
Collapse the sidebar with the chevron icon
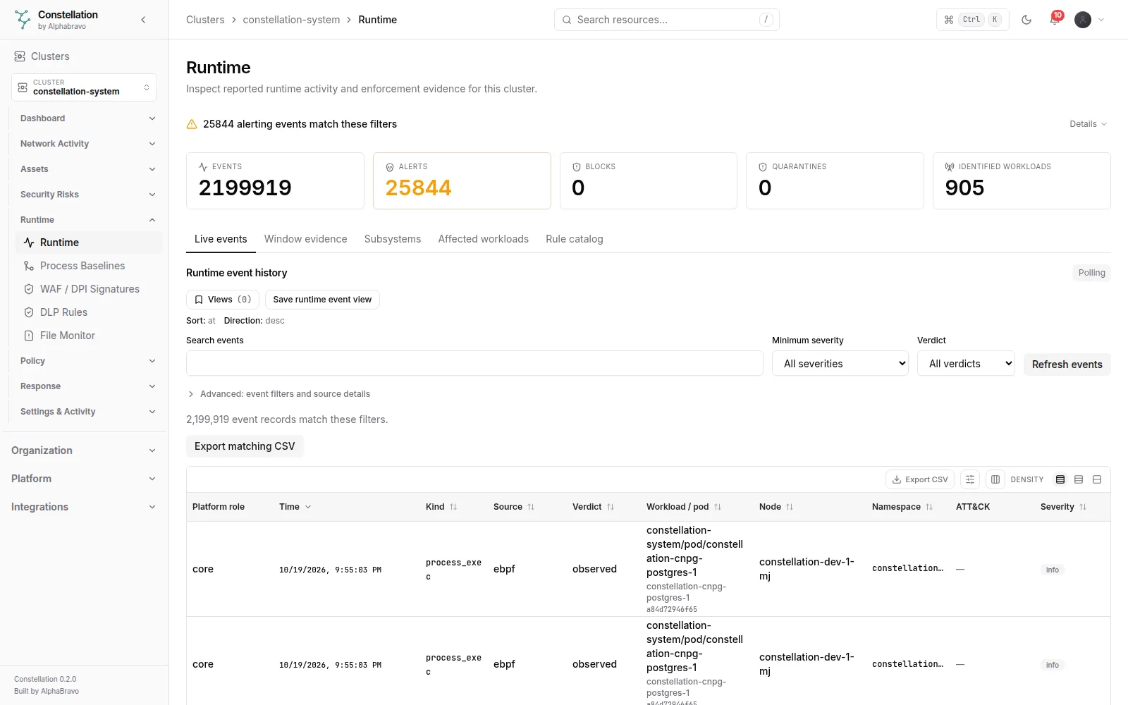[143, 20]
